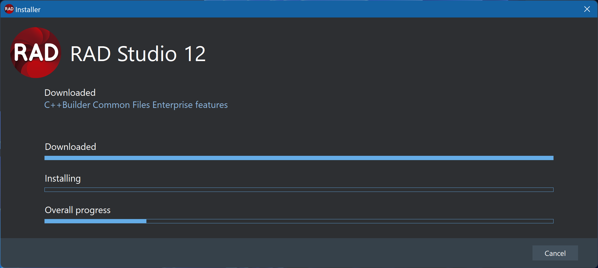Click the 'Installing' label

pyautogui.click(x=63, y=179)
